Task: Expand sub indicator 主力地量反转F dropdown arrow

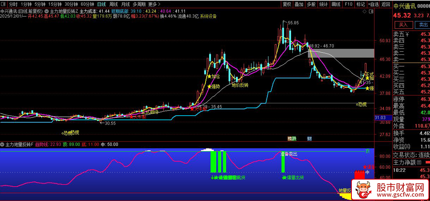Action: 2,144
